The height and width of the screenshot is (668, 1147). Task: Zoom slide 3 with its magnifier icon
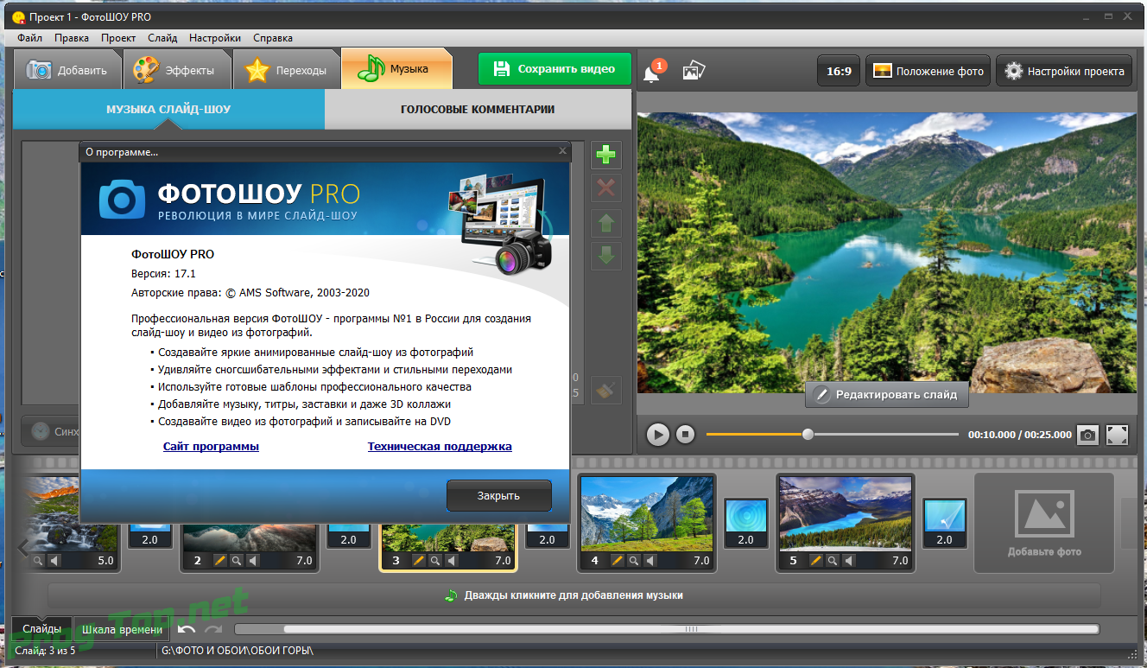click(x=434, y=561)
